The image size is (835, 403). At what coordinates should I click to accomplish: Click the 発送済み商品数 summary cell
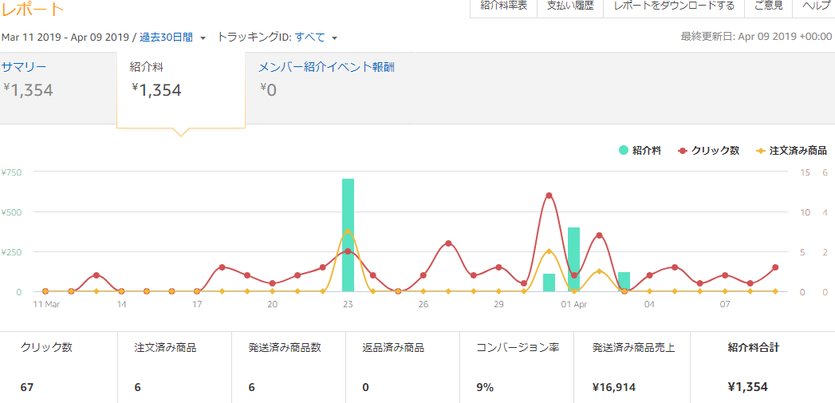point(289,367)
